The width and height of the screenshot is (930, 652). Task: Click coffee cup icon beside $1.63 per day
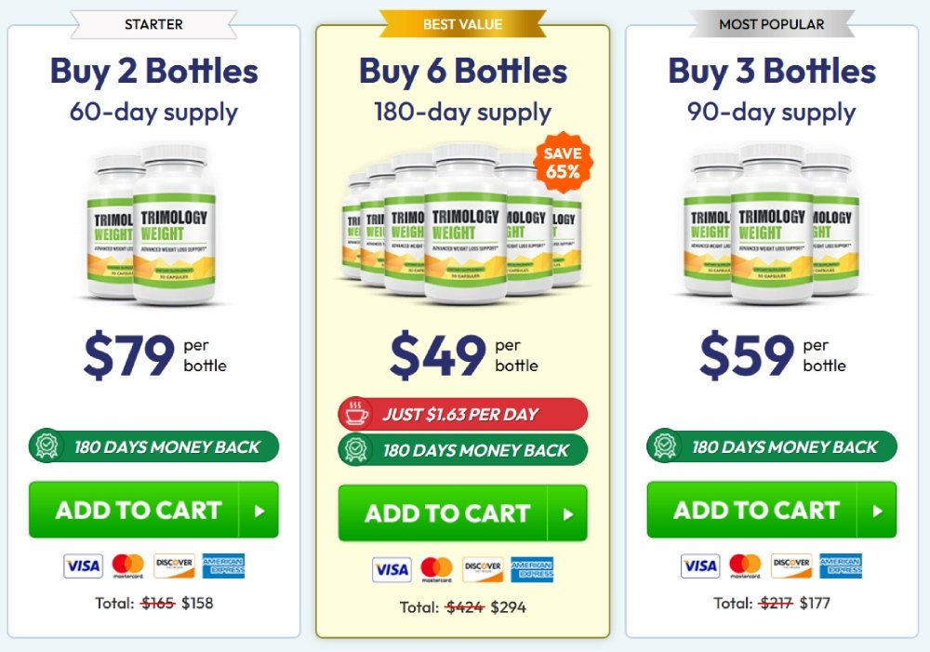click(x=358, y=415)
